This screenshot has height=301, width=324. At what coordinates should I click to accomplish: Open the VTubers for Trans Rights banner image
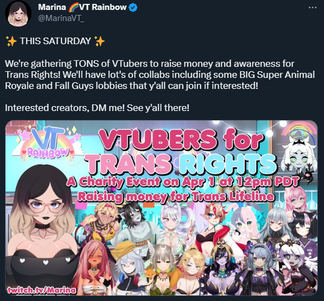pos(161,208)
